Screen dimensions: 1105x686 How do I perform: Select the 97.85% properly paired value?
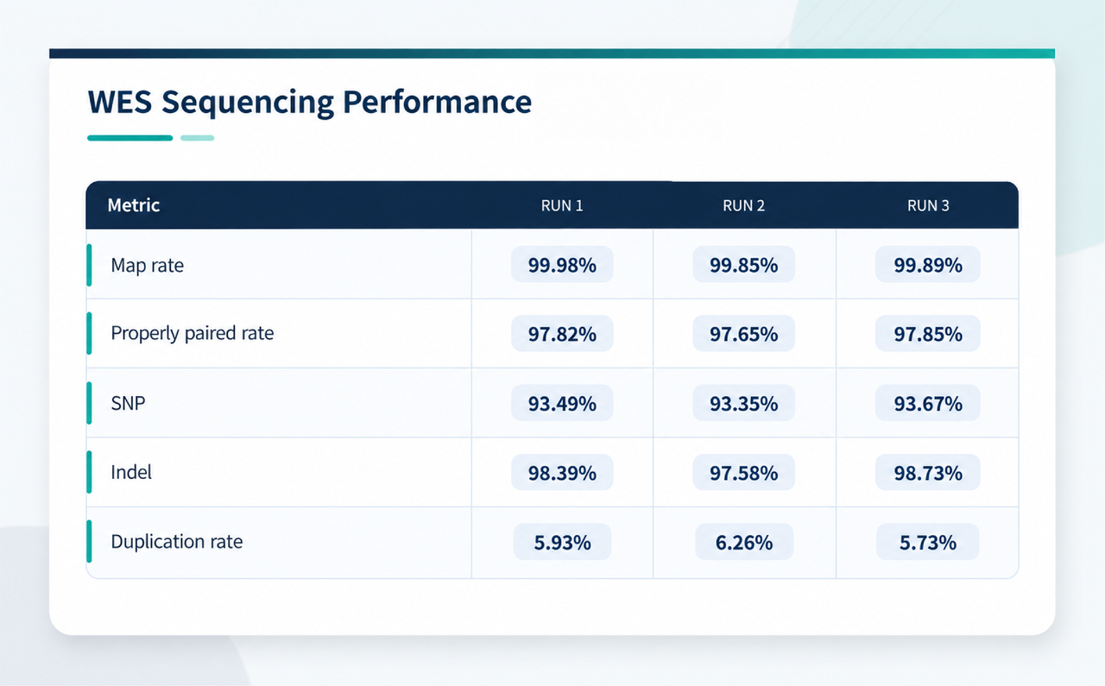928,334
